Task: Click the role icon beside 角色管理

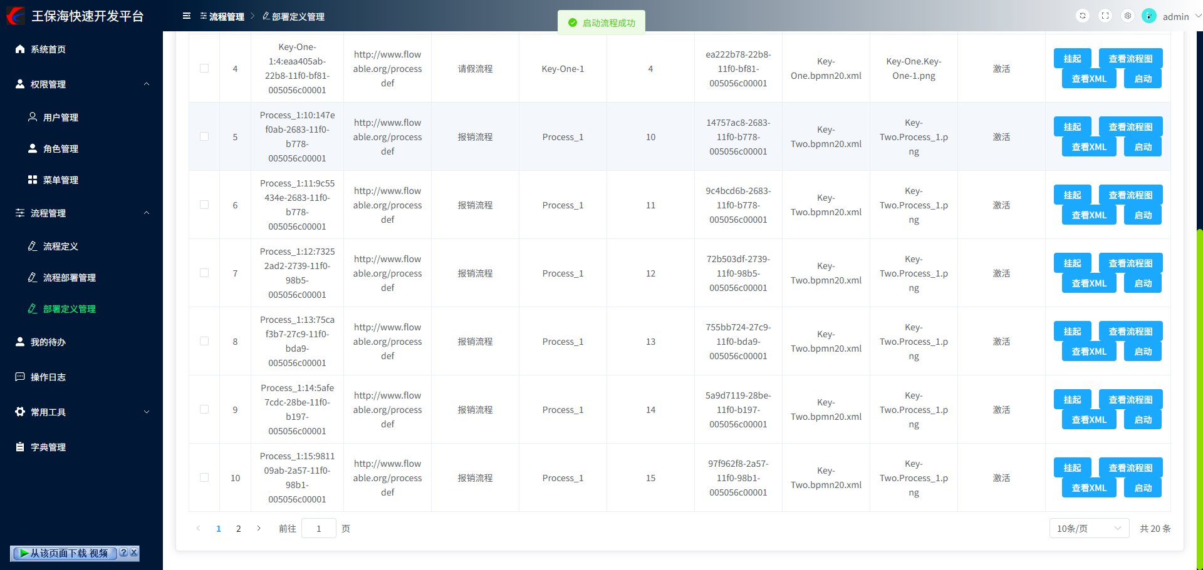Action: [33, 148]
